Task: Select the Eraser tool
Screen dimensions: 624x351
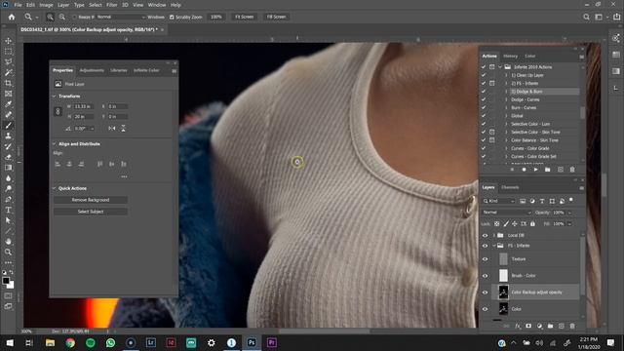Action: pos(8,157)
